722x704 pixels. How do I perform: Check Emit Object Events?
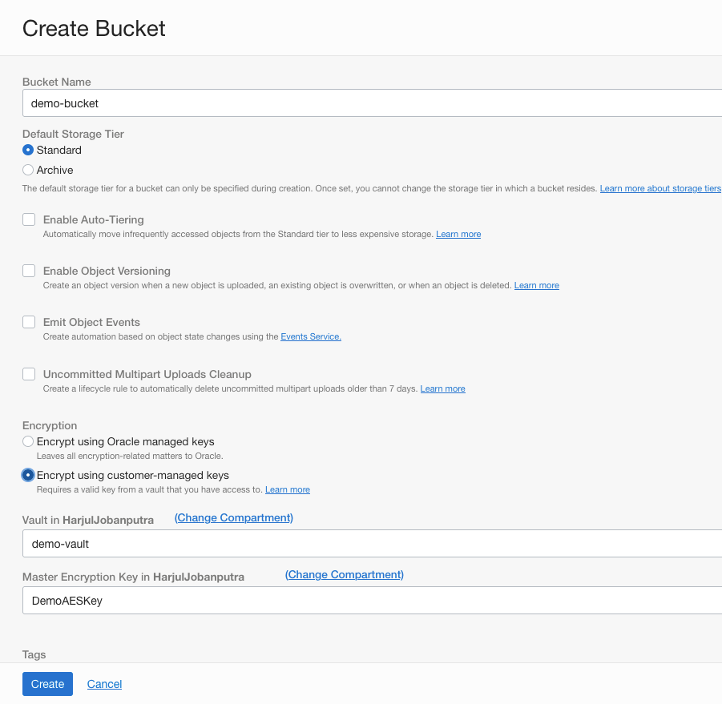(28, 320)
